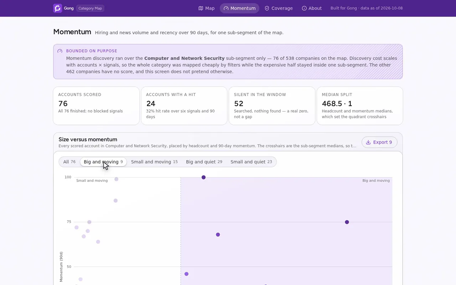Switch to the Coverage tab

click(279, 8)
